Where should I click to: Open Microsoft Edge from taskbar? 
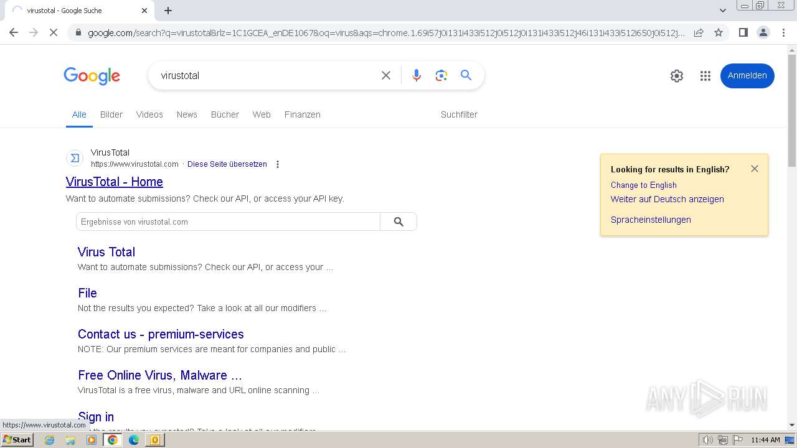pyautogui.click(x=134, y=440)
